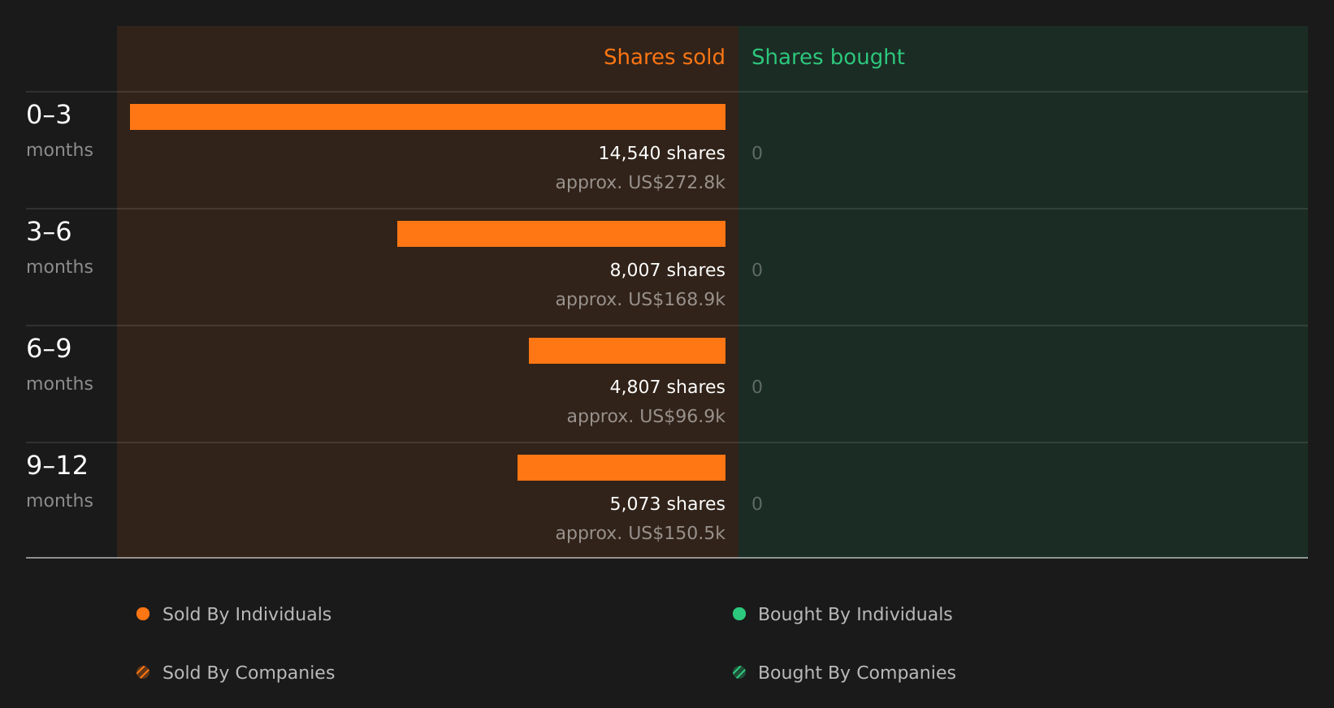
Task: Select the Sold By Individuals legend label
Action: click(x=247, y=615)
